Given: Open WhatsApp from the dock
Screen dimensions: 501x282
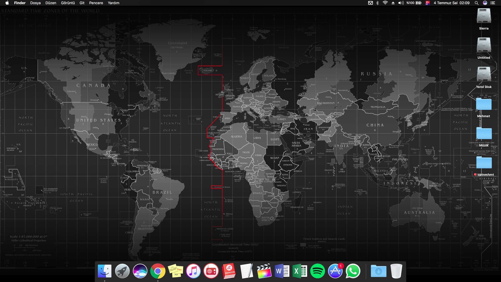Looking at the screenshot, I should (353, 271).
